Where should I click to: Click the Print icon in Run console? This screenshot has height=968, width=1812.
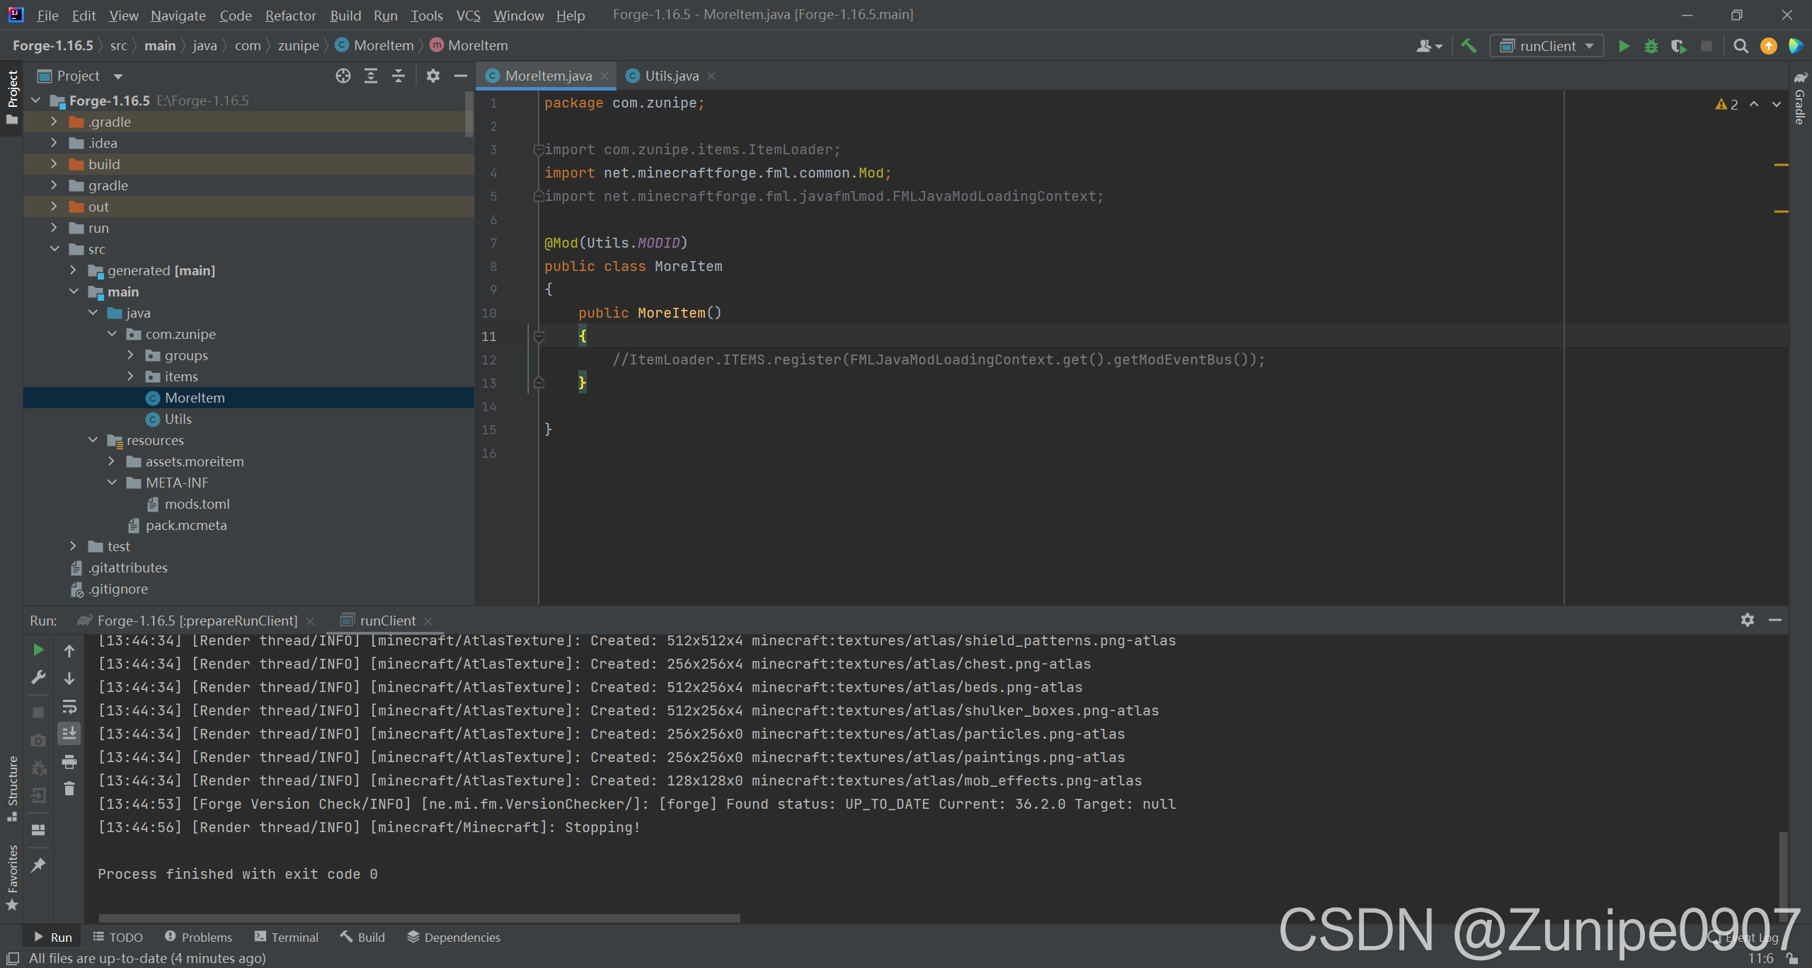(x=69, y=762)
